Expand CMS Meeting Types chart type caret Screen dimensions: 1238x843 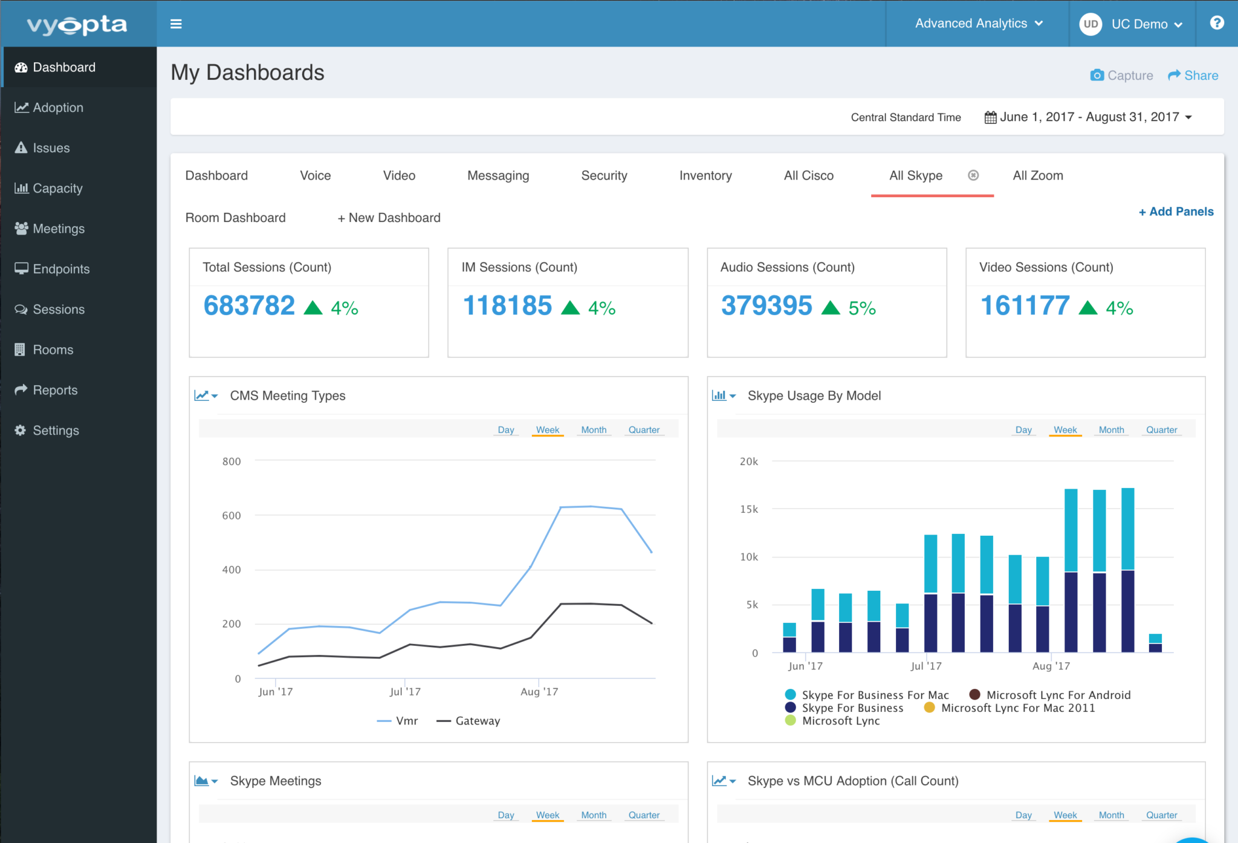coord(215,396)
